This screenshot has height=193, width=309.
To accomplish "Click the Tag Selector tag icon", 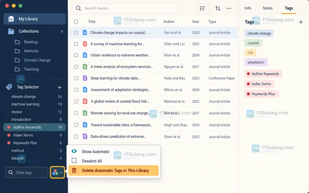I will (x=9, y=87).
